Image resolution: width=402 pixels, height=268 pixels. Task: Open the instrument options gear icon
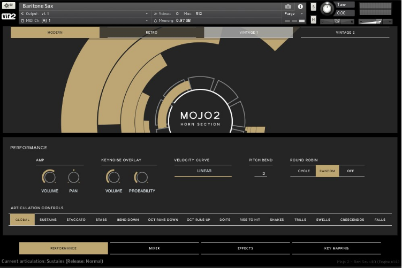click(x=9, y=5)
